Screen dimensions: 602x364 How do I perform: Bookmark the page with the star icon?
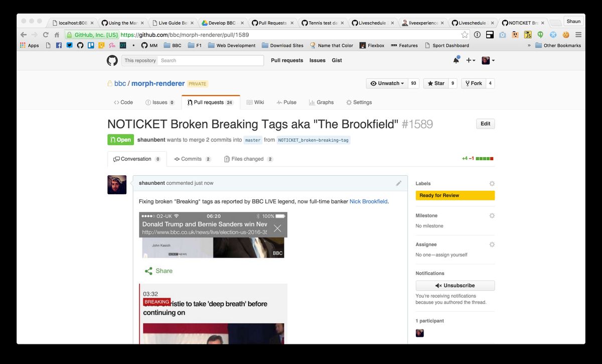click(x=465, y=35)
